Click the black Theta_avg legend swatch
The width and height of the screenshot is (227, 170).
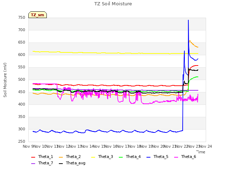(x=61, y=163)
